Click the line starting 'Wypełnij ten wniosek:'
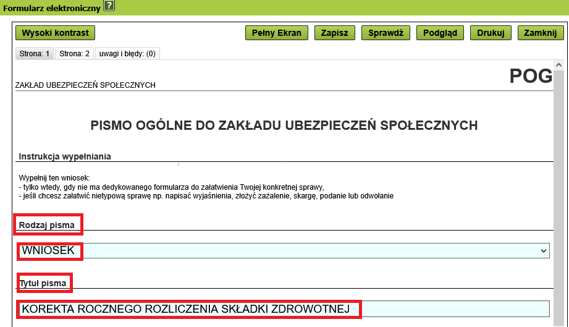Image resolution: width=569 pixels, height=327 pixels. 54,178
